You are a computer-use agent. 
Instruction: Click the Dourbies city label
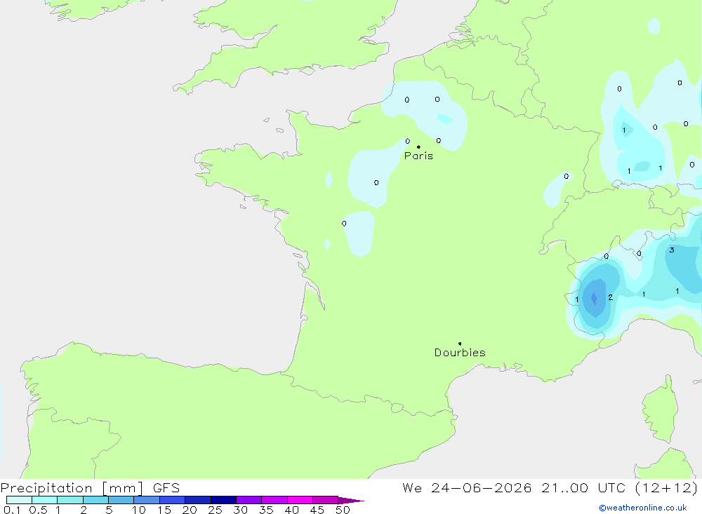[x=460, y=353]
